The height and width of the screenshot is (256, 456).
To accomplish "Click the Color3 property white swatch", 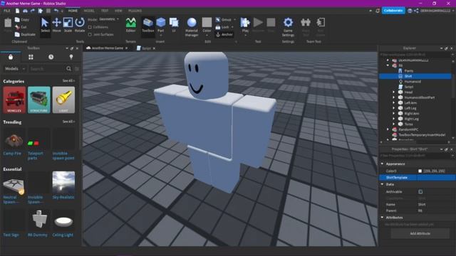I will (x=420, y=171).
